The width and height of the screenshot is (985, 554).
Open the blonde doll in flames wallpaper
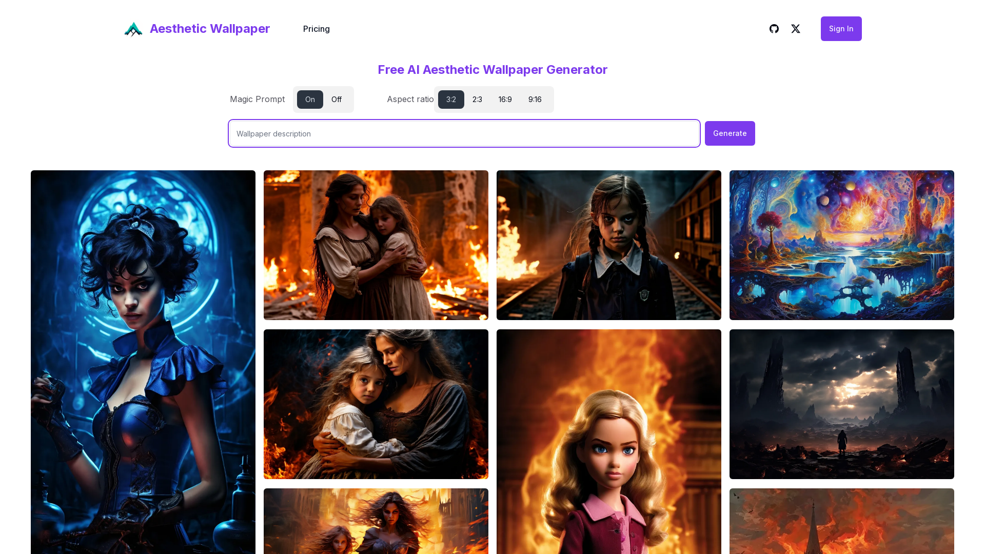coord(609,442)
